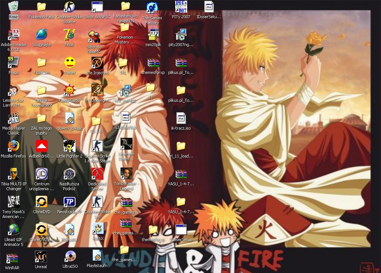Screen dimensions: 381x273
Task: Open the Neostrada TP shortcut
Action: (x=70, y=202)
